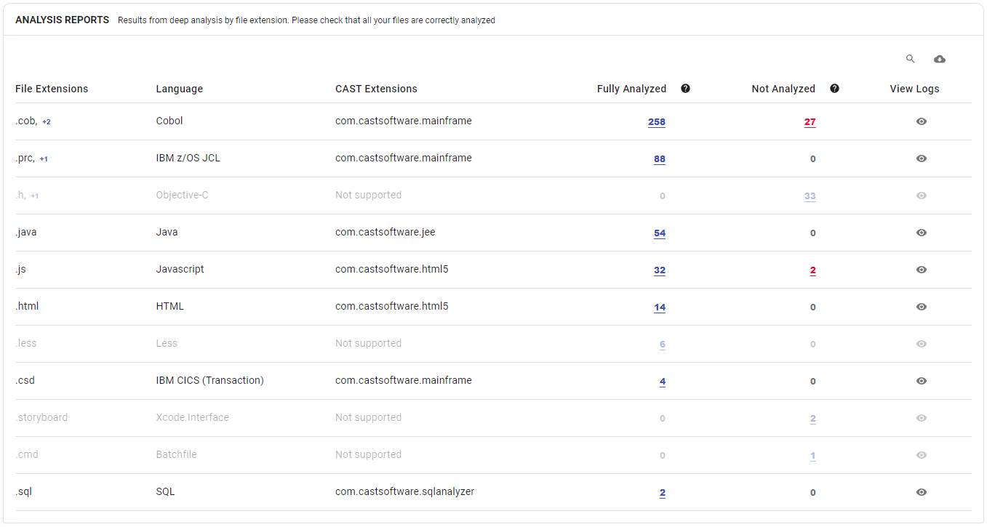This screenshot has height=527, width=987.
Task: Select the IBM z/OS JCL language cell
Action: click(188, 158)
